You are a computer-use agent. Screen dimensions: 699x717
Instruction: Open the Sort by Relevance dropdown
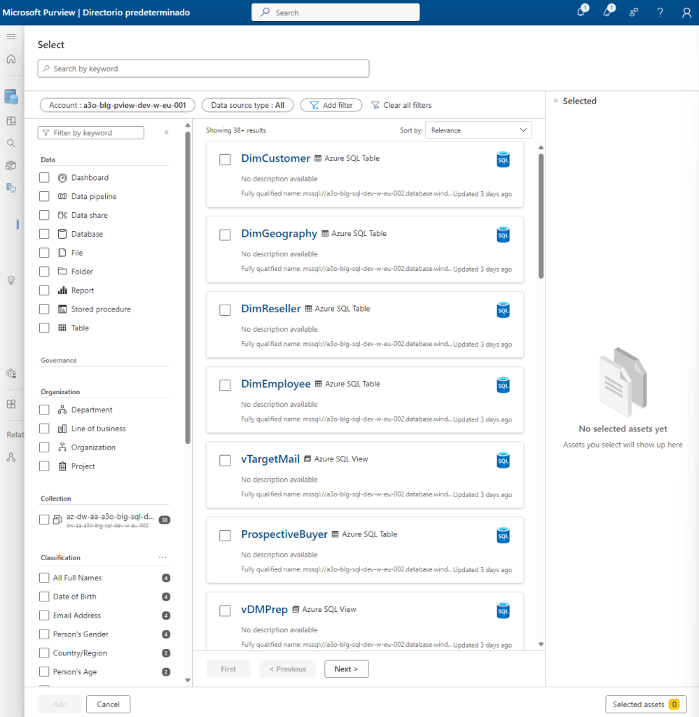pyautogui.click(x=478, y=130)
